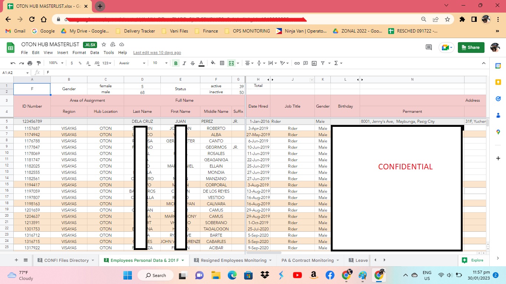Open the fill color picker
This screenshot has width=506, height=284.
pyautogui.click(x=213, y=63)
